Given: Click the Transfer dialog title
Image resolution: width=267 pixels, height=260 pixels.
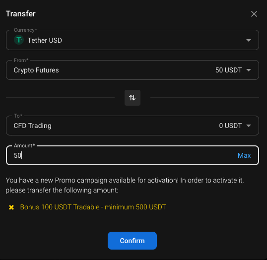Looking at the screenshot, I should (21, 14).
